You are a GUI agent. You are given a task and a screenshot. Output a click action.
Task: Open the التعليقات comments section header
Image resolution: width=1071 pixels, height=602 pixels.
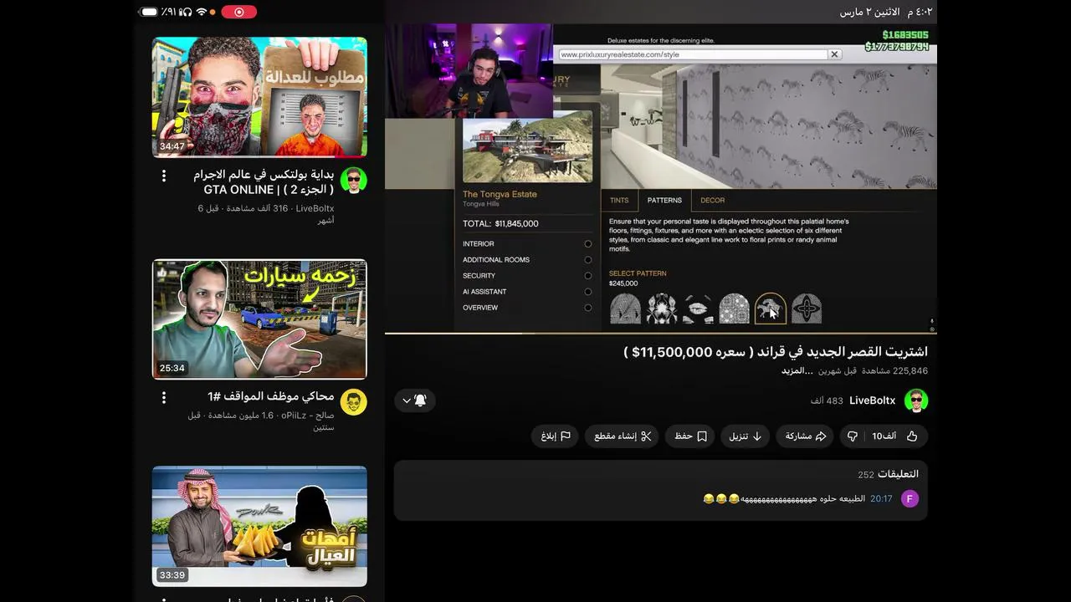point(898,474)
